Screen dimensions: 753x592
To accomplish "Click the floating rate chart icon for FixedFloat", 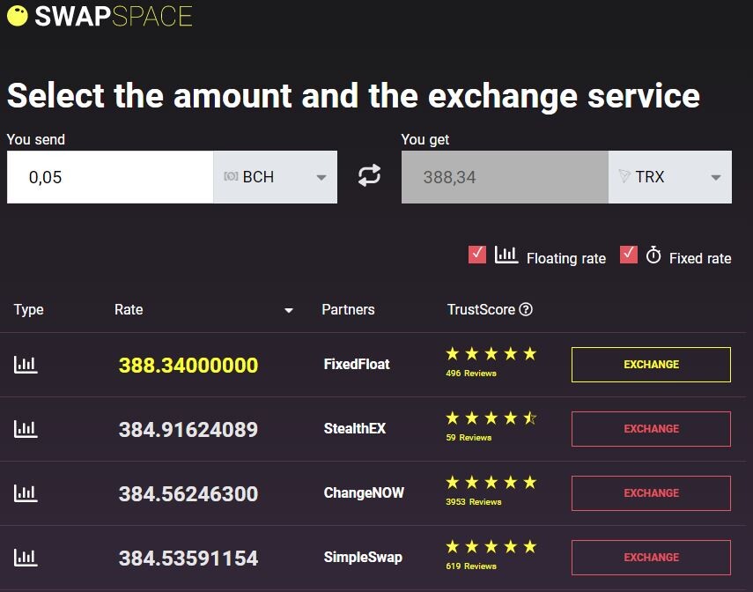I will click(x=26, y=365).
